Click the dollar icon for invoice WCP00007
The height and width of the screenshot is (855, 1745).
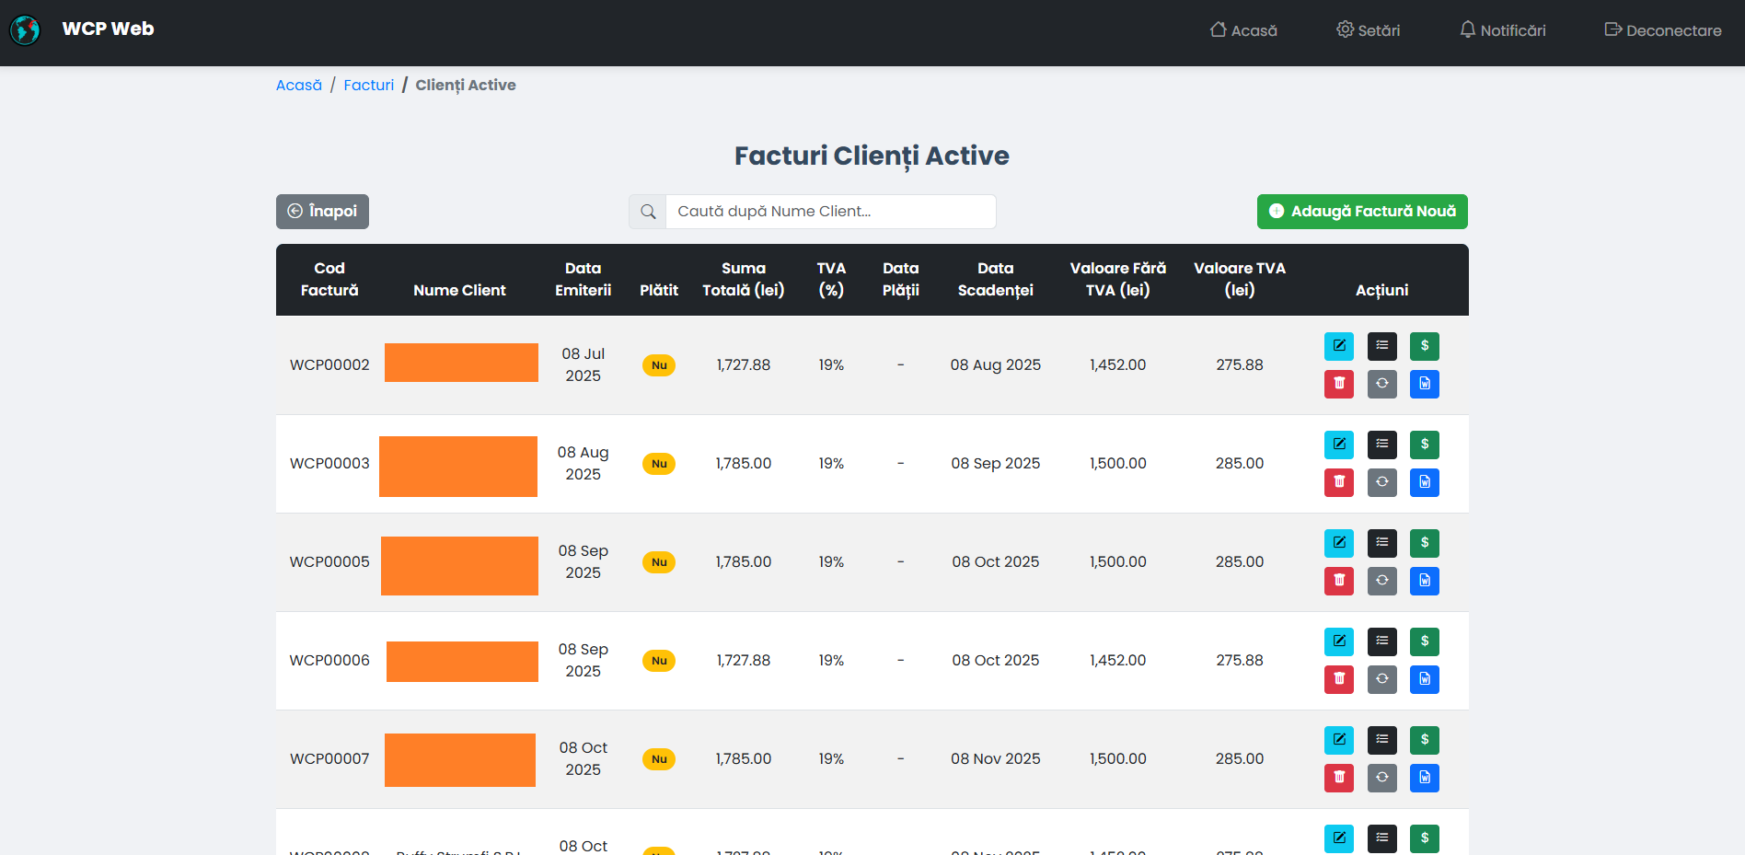point(1424,740)
